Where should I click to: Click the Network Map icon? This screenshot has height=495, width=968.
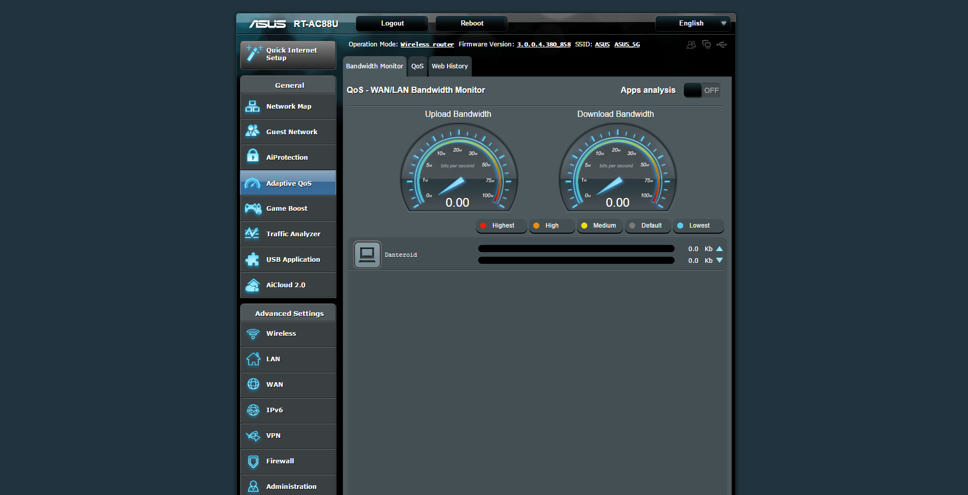tap(253, 106)
